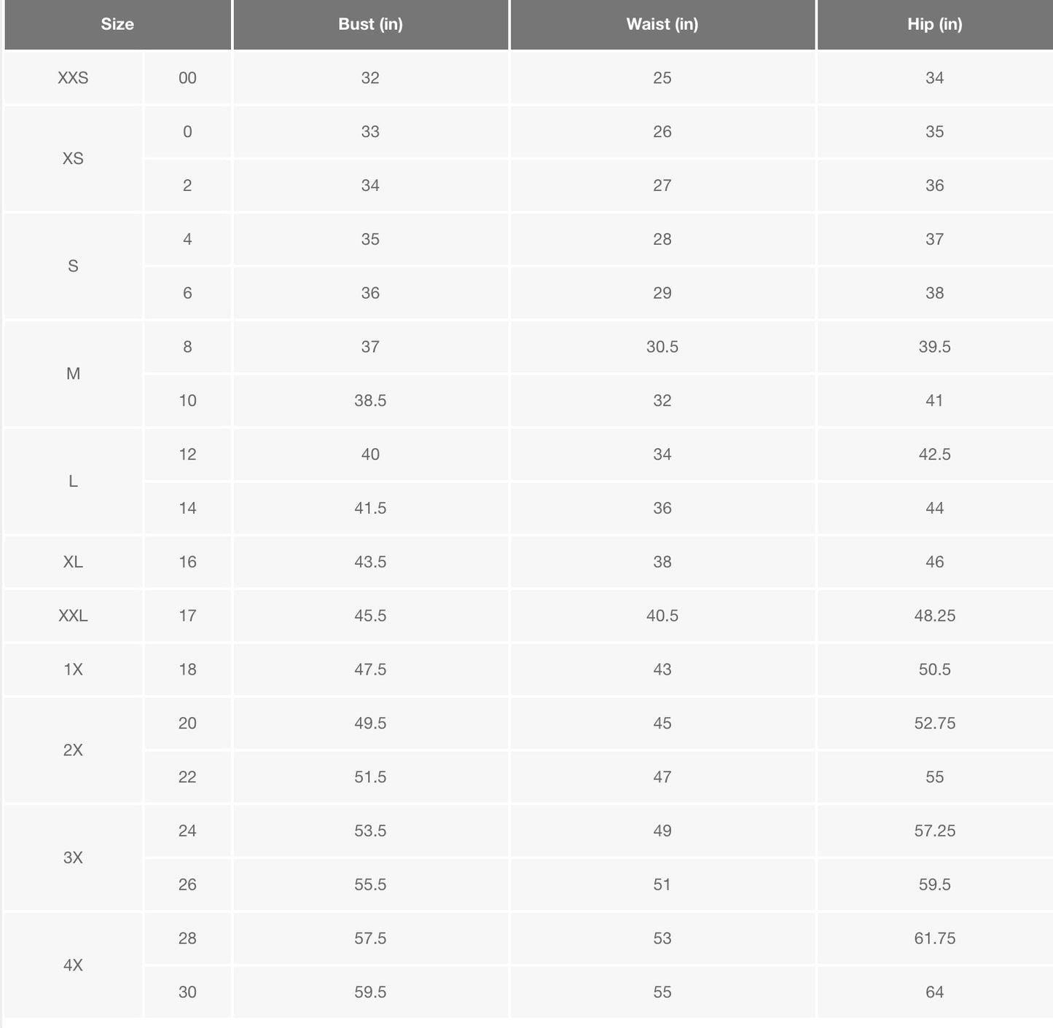
Task: Click the M size label cell
Action: (x=73, y=374)
